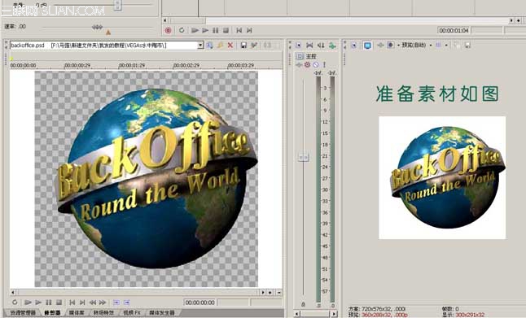Zoom in trimmer time with plus button
Screen dimensions: 526x318
tap(270, 293)
